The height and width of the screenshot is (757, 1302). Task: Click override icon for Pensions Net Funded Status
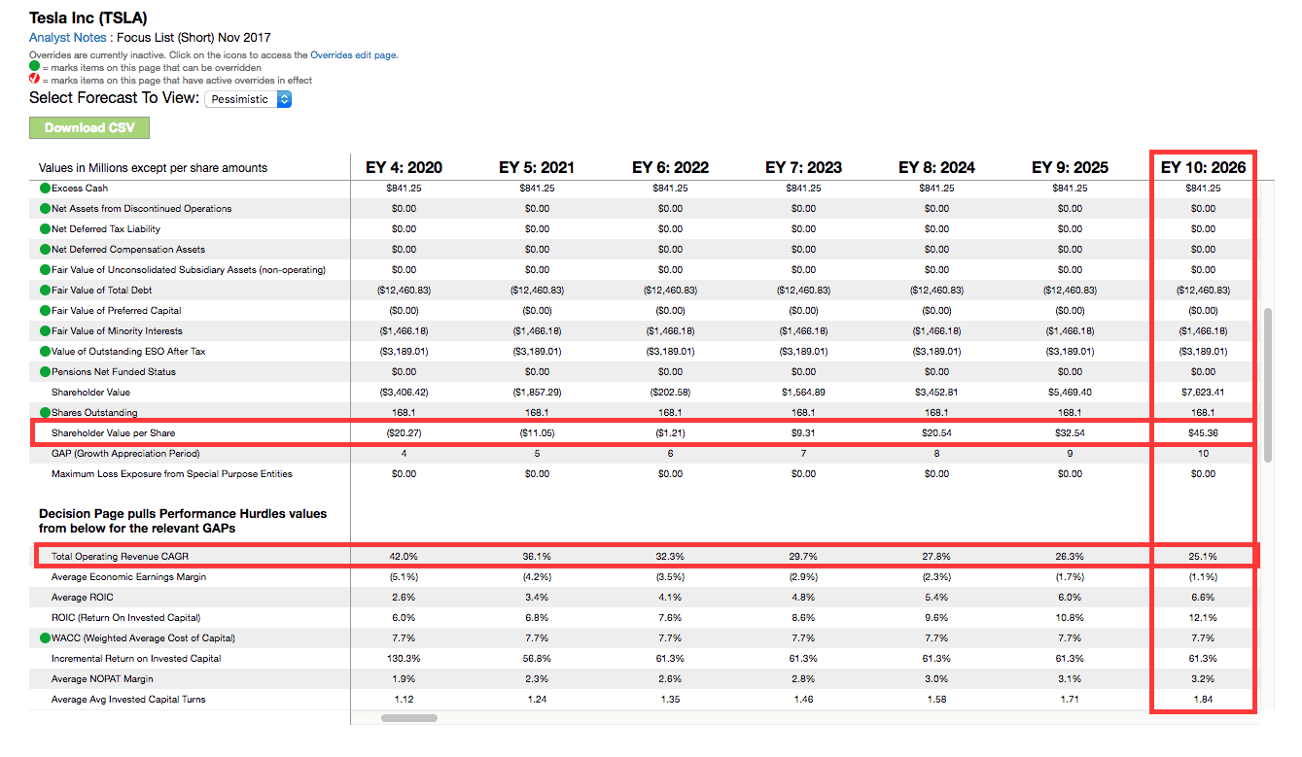45,372
